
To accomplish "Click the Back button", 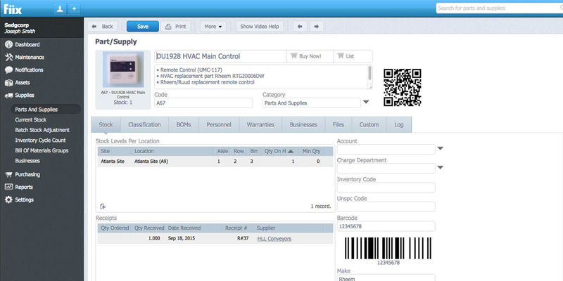I will click(103, 26).
